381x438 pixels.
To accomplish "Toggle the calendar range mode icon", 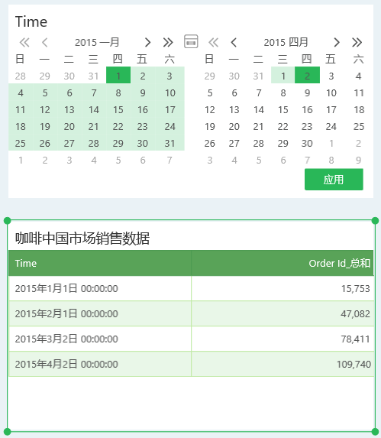I will point(191,41).
